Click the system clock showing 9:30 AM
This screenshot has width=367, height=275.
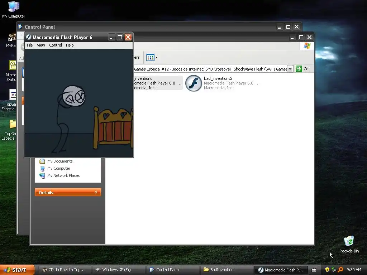coord(354,270)
